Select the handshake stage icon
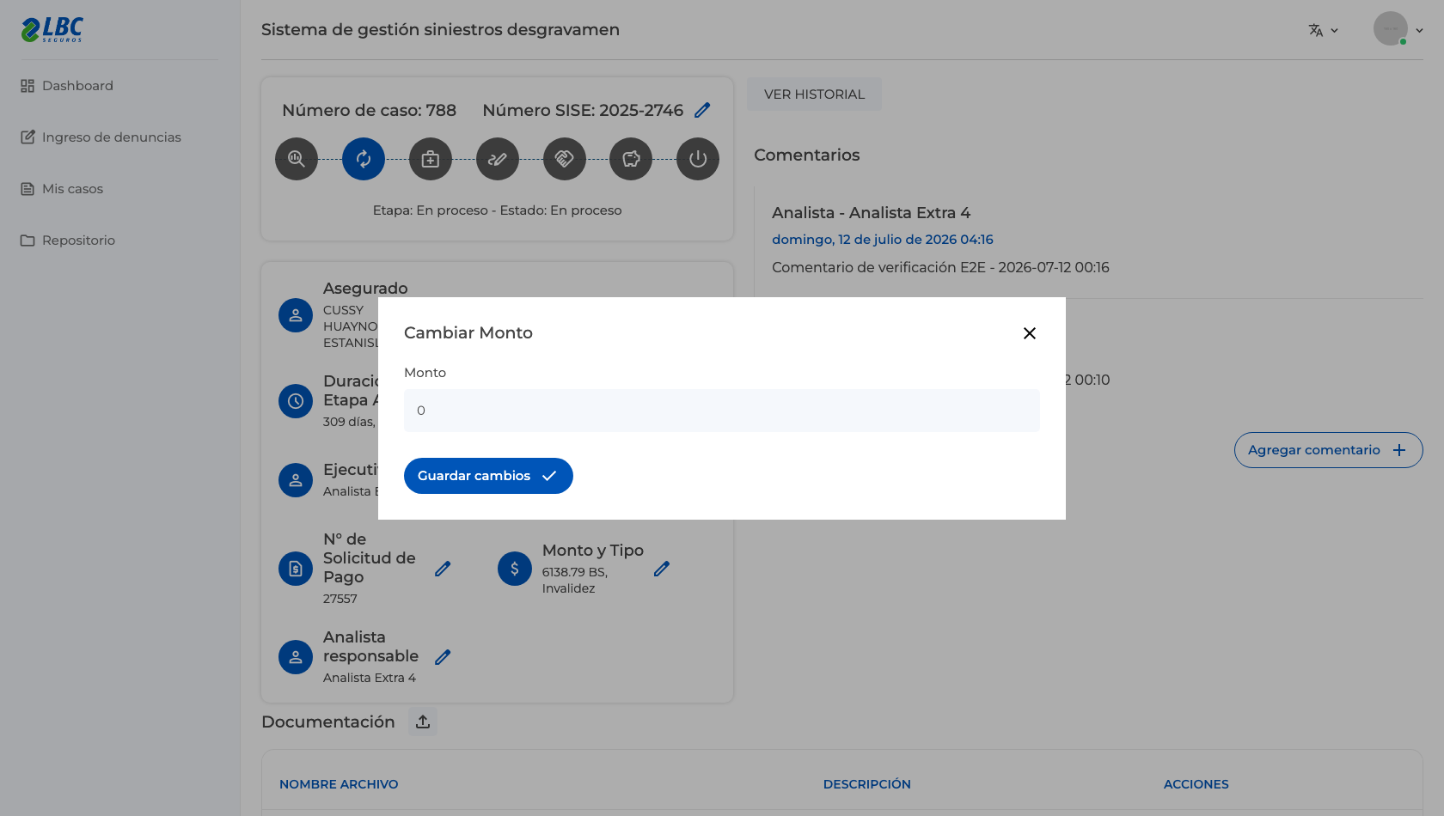Image resolution: width=1444 pixels, height=816 pixels. coord(565,159)
